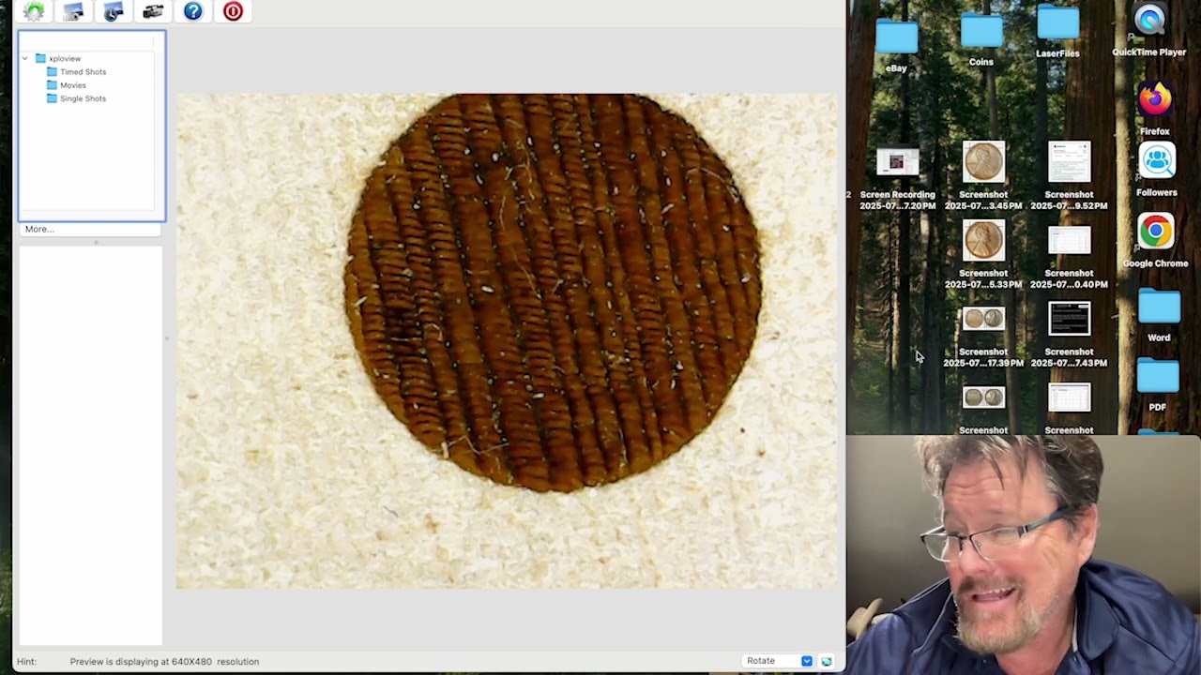
Task: Click the More... button
Action: pyautogui.click(x=90, y=229)
